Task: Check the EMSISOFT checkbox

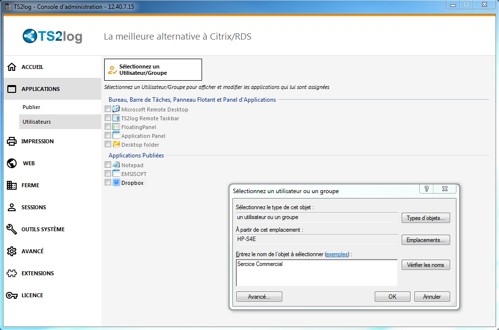Action: coord(108,174)
